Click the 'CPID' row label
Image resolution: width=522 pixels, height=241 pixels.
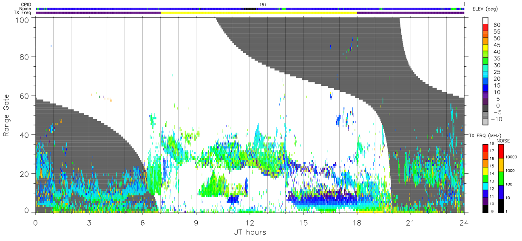click(26, 5)
